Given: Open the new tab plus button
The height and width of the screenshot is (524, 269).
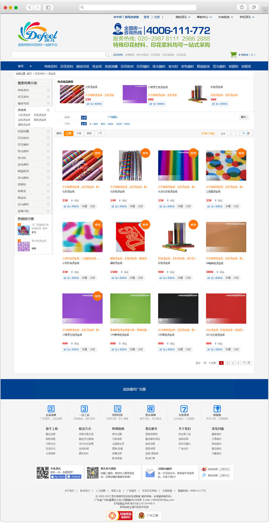Looking at the screenshot, I should (265, 10).
